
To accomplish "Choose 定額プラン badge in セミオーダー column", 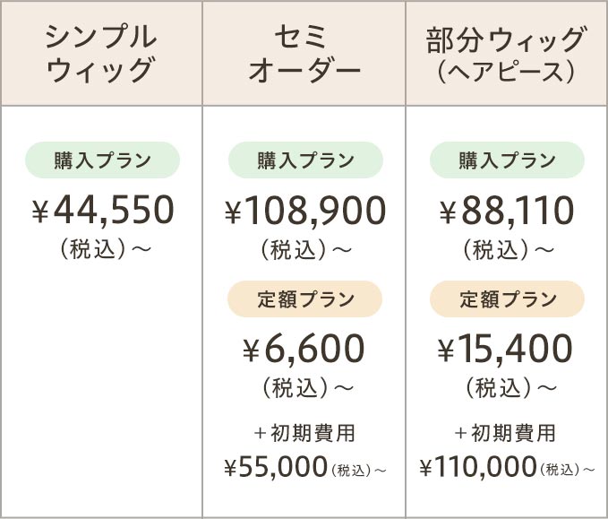I will click(x=305, y=299).
